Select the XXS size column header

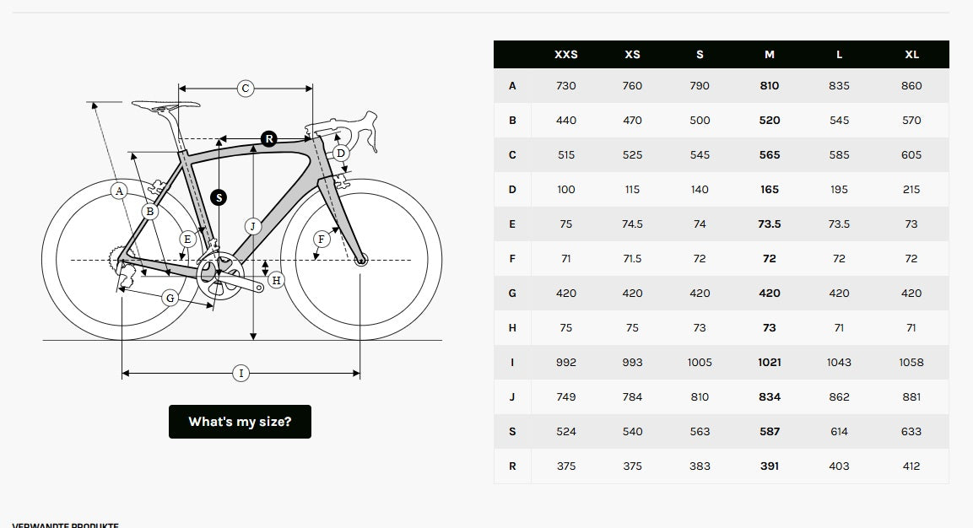566,54
